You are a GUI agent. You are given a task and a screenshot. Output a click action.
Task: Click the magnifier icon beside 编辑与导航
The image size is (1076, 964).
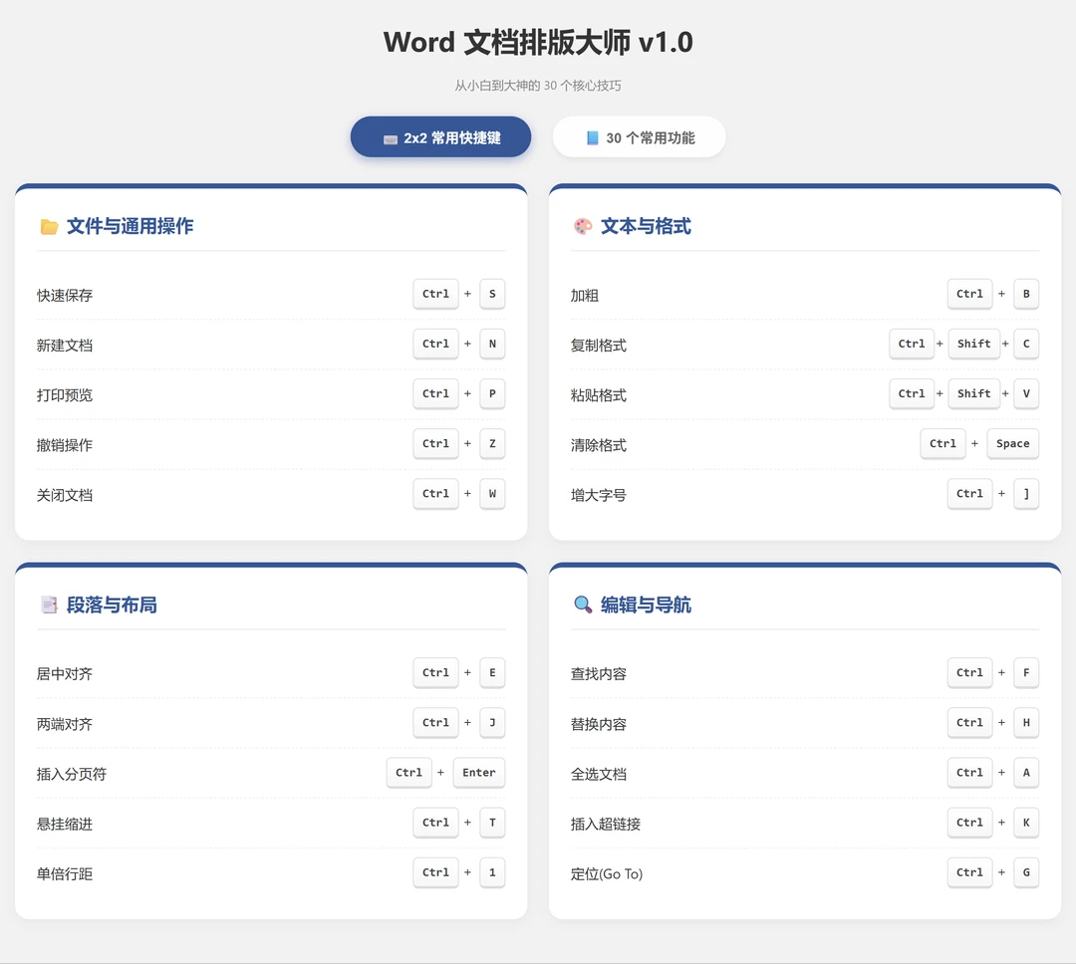[583, 604]
